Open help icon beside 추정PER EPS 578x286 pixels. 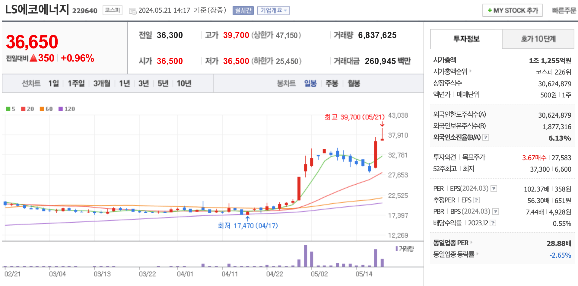click(x=476, y=200)
